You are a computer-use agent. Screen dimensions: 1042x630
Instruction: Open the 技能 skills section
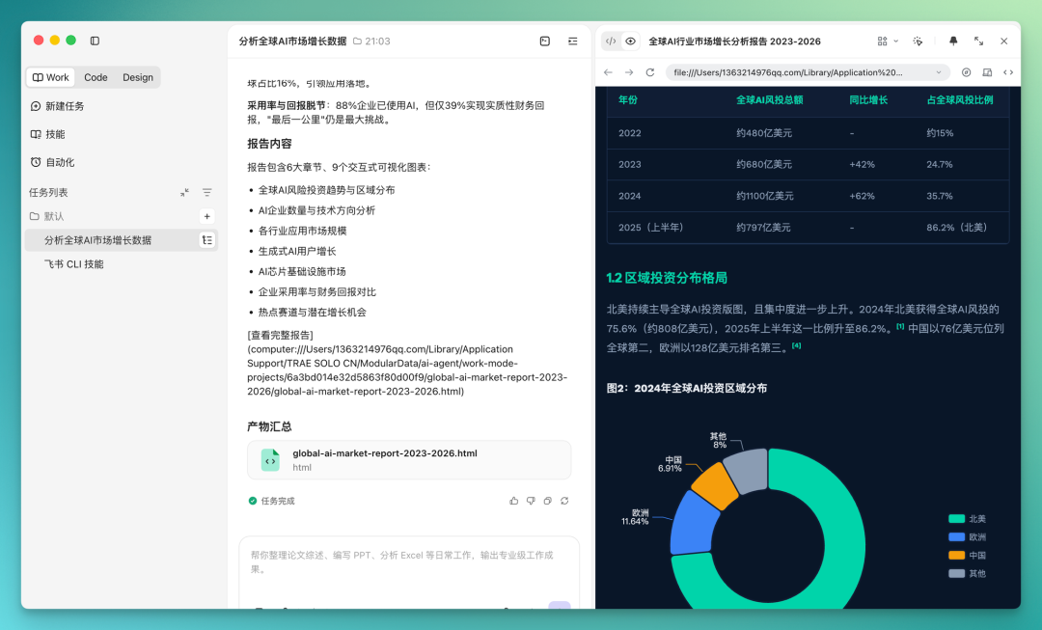click(48, 134)
